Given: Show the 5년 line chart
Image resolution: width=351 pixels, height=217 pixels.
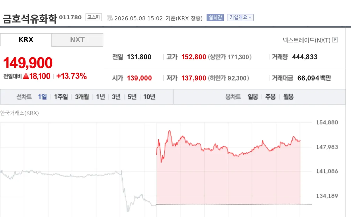Looking at the screenshot, I should pos(132,97).
